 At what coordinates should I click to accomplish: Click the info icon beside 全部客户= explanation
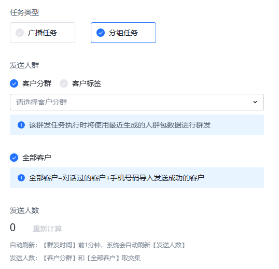(21, 178)
